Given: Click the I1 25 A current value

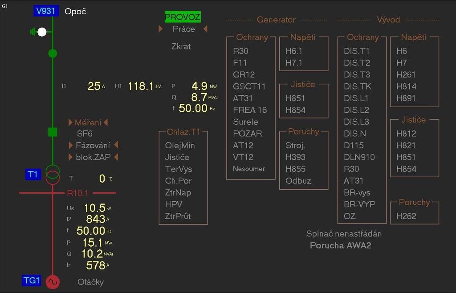Looking at the screenshot, I should coord(94,86).
